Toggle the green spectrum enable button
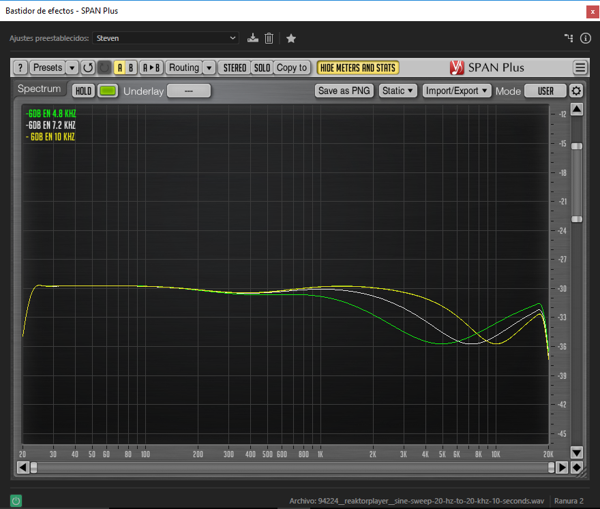Screen dimensions: 600x509 [108, 91]
